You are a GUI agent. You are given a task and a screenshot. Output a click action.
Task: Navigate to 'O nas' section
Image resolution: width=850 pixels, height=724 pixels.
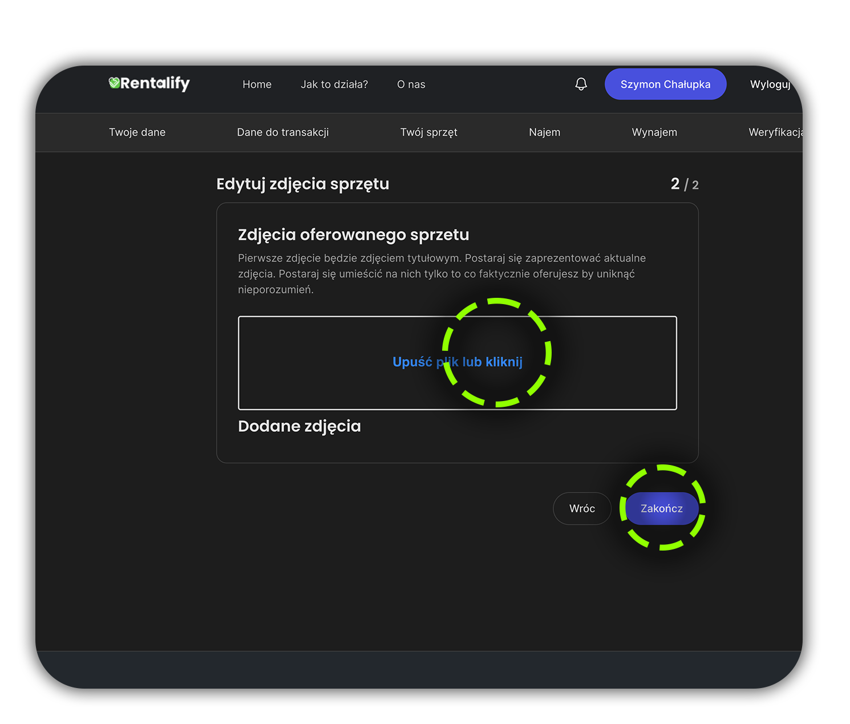coord(411,84)
